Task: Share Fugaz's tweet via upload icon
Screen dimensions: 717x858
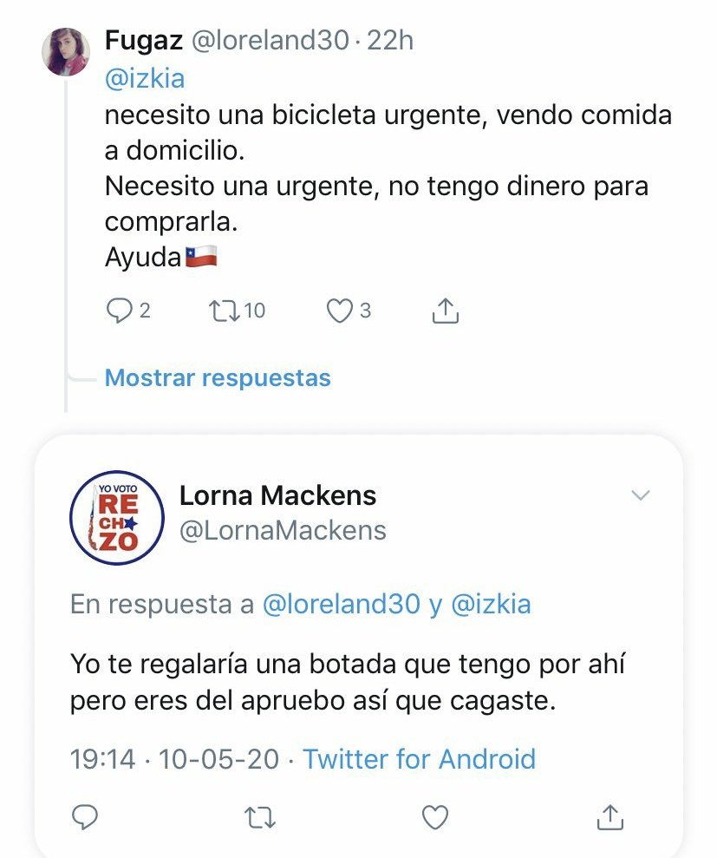Action: (x=445, y=311)
